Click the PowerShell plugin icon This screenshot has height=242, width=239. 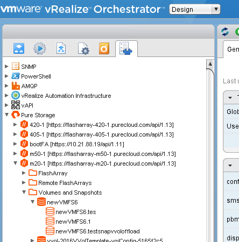[x=16, y=76]
